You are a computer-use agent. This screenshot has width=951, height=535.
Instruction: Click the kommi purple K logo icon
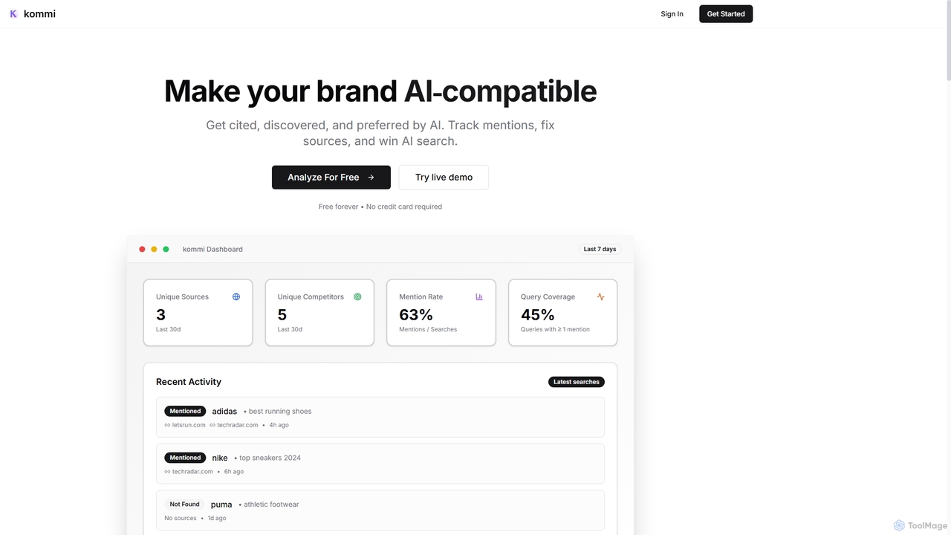point(13,13)
